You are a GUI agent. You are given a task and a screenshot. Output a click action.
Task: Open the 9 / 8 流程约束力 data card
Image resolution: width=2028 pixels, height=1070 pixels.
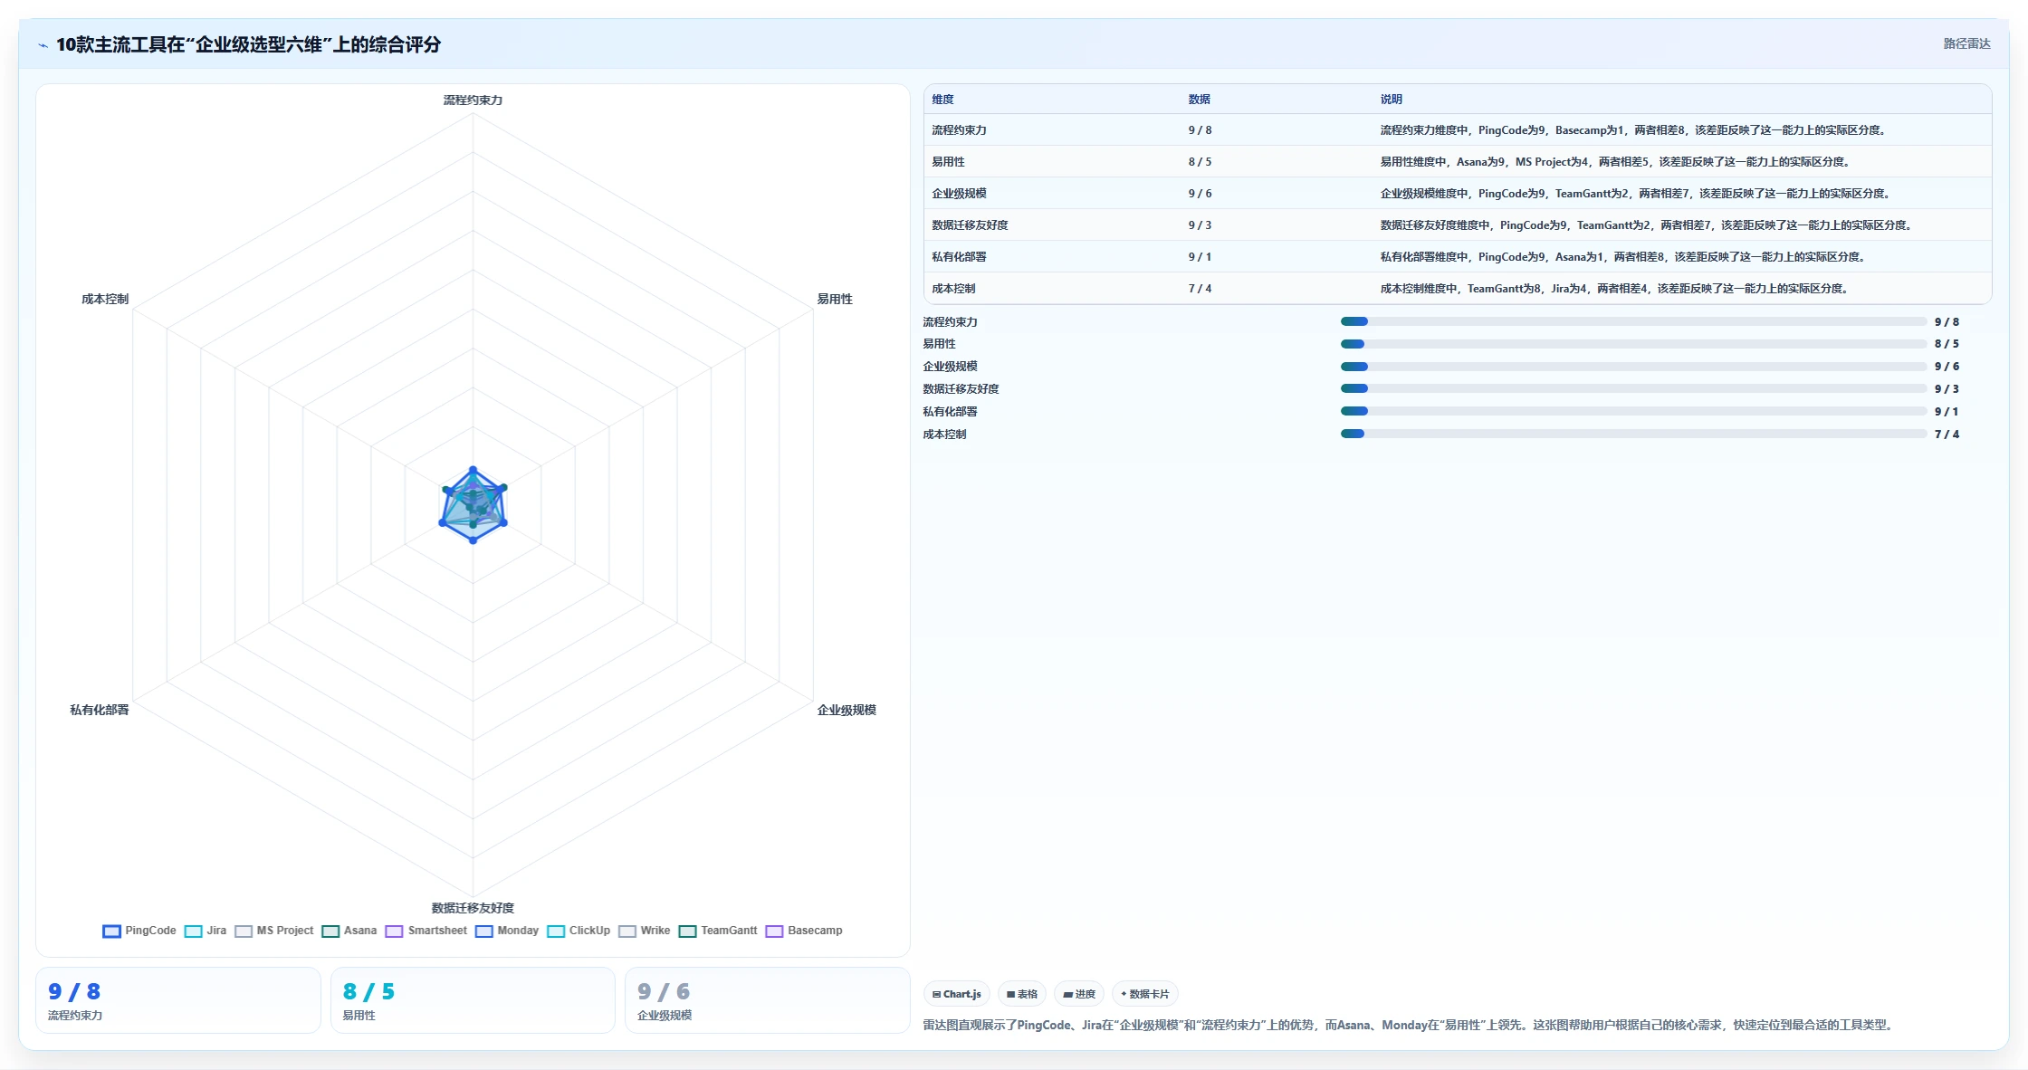178,1000
